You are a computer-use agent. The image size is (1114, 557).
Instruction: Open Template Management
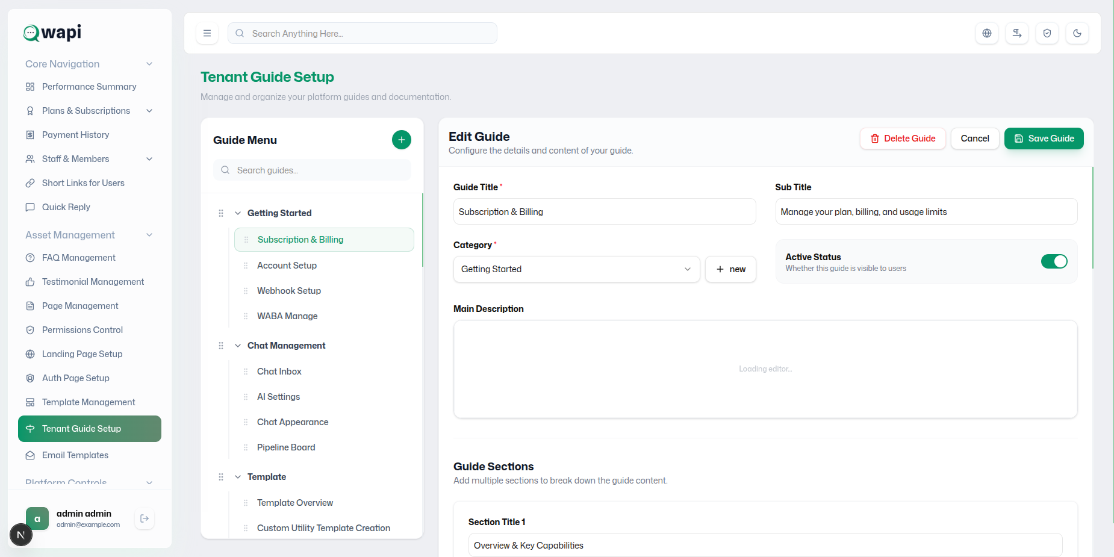[x=89, y=402]
